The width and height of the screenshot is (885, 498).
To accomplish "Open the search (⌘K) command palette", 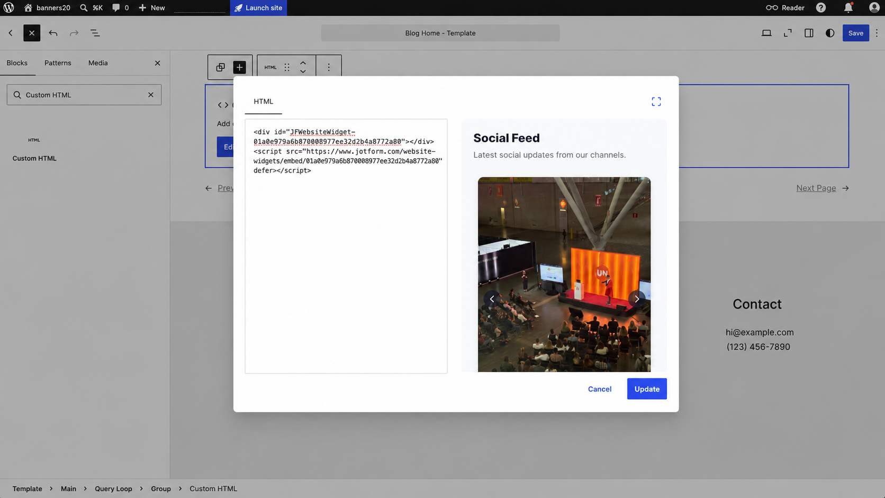I will (x=91, y=8).
